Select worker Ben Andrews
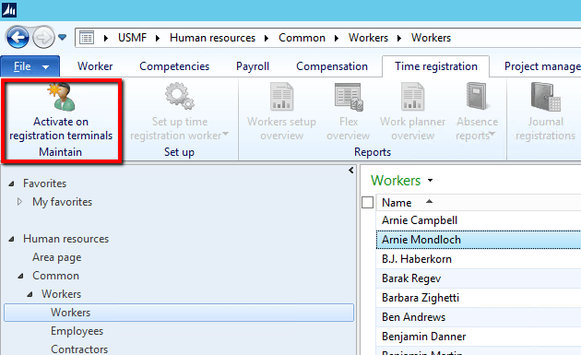This screenshot has height=355, width=581. pos(413,317)
